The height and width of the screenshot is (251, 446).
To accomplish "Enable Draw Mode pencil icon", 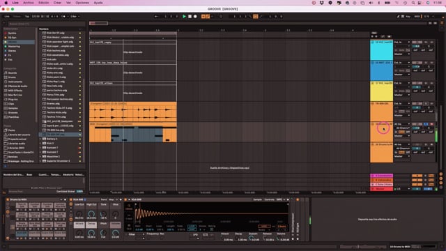I will click(399, 17).
